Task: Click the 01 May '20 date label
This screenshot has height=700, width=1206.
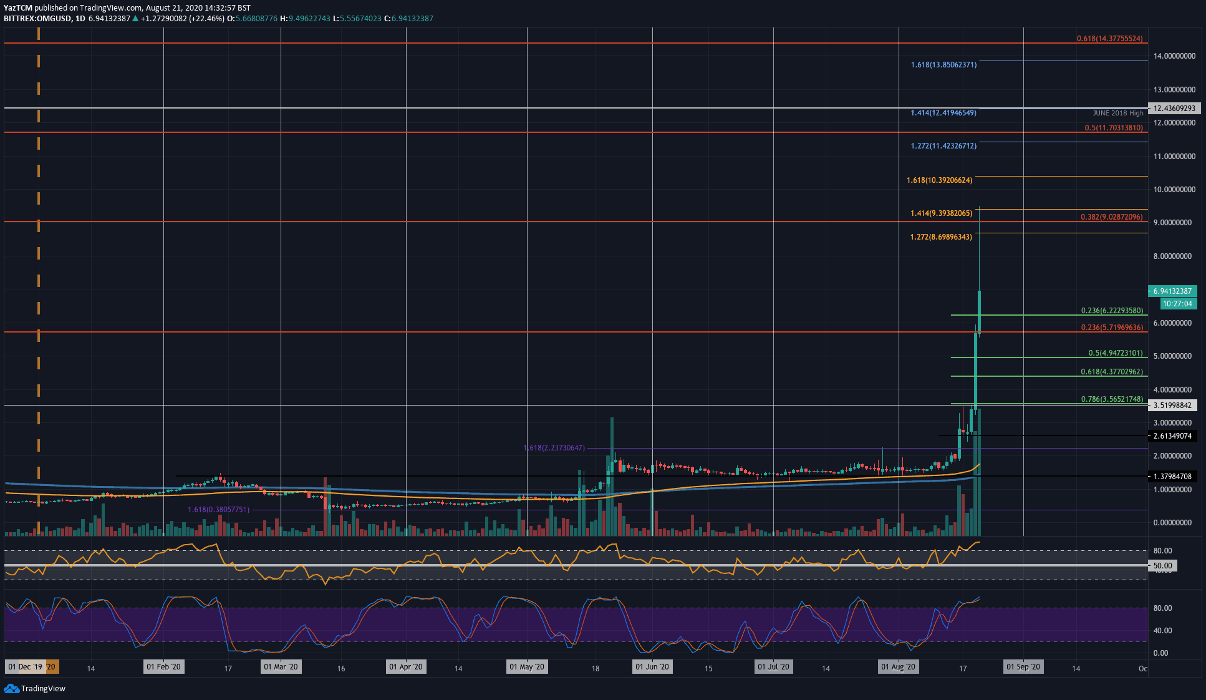Action: (527, 667)
